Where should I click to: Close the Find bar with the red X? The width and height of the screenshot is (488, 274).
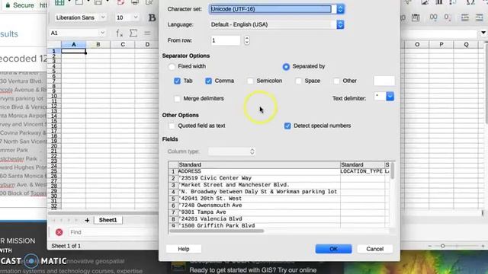click(x=59, y=232)
